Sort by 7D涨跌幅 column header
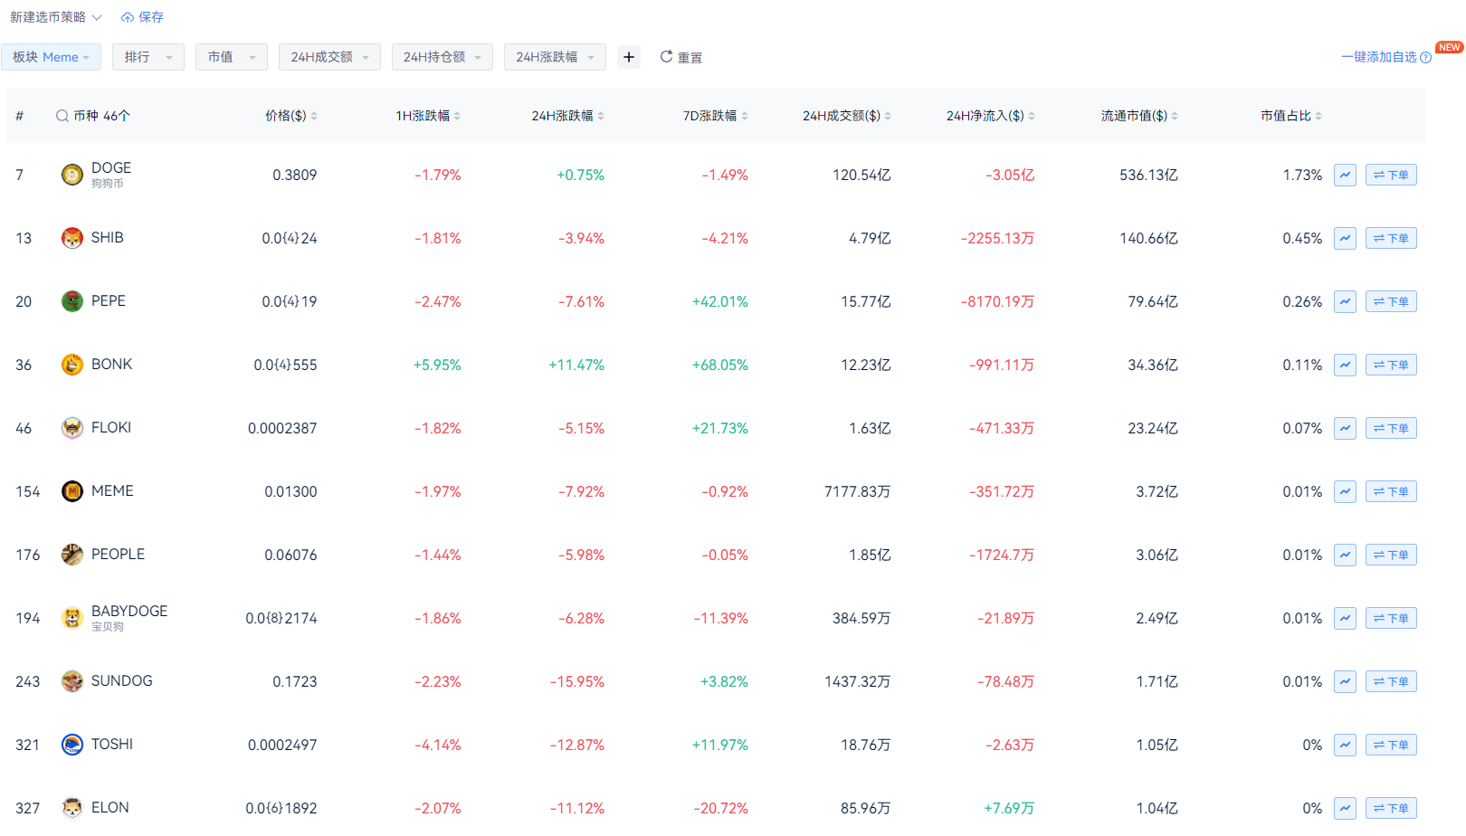Viewport: 1466px width, 836px height. (716, 116)
